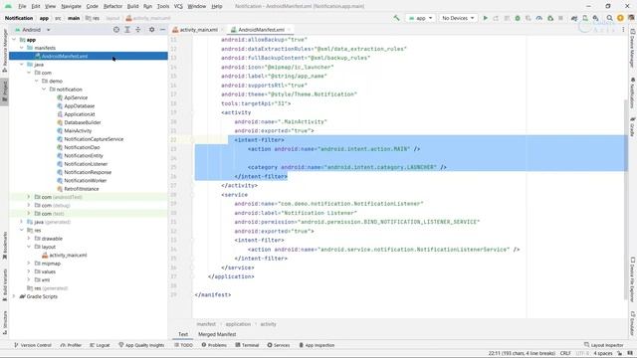The width and height of the screenshot is (637, 358).
Task: Click '4 spaces' indent setting
Action: [x=602, y=354]
